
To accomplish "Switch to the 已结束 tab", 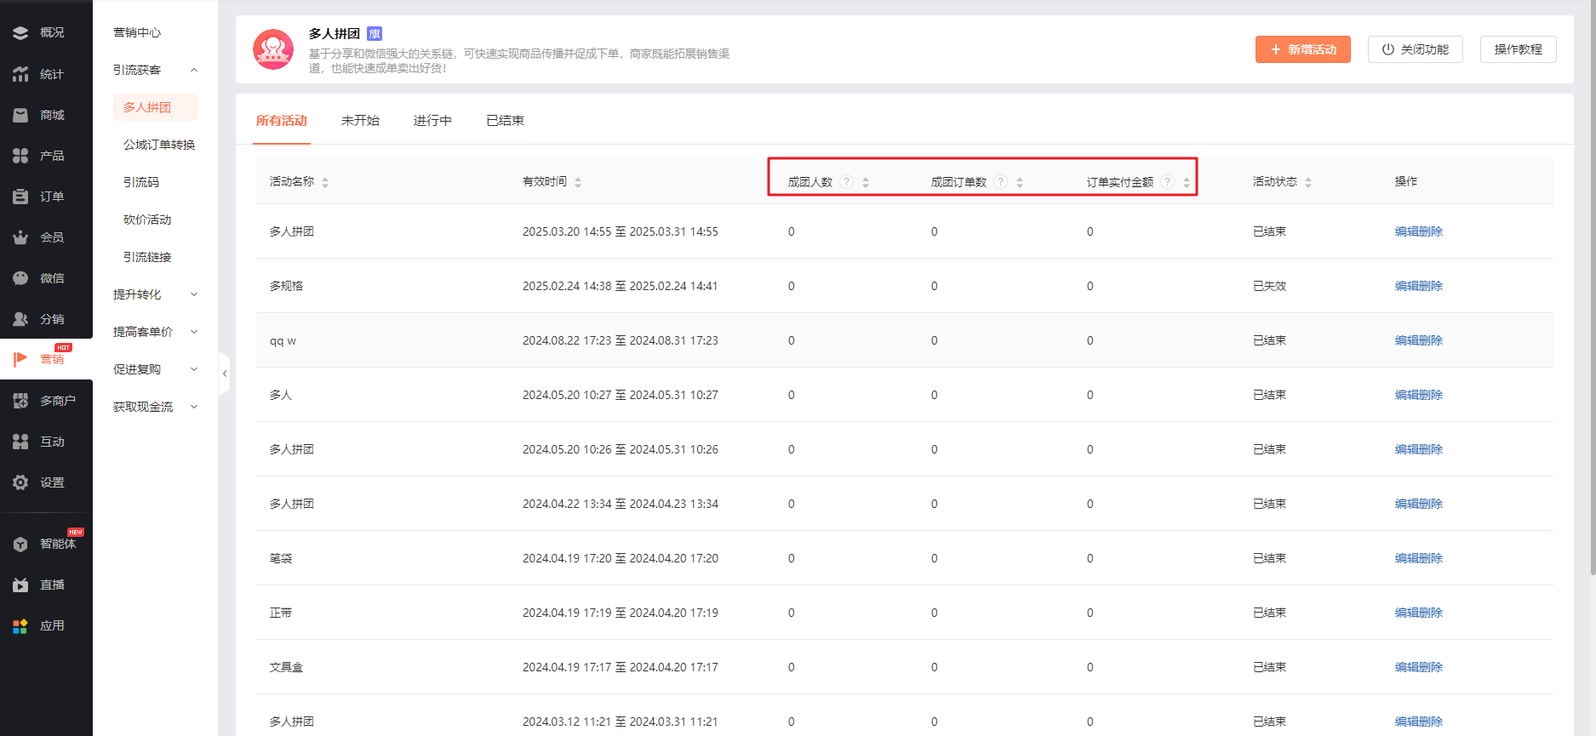I will click(x=505, y=121).
